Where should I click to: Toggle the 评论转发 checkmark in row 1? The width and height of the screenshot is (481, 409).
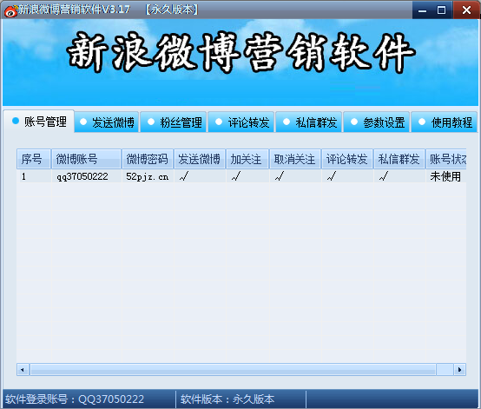(332, 176)
